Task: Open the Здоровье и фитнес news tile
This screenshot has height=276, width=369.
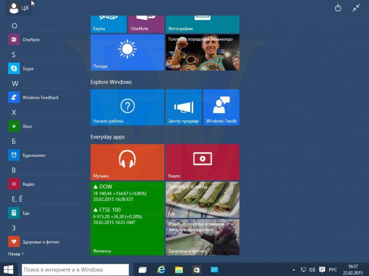Action: 203,237
